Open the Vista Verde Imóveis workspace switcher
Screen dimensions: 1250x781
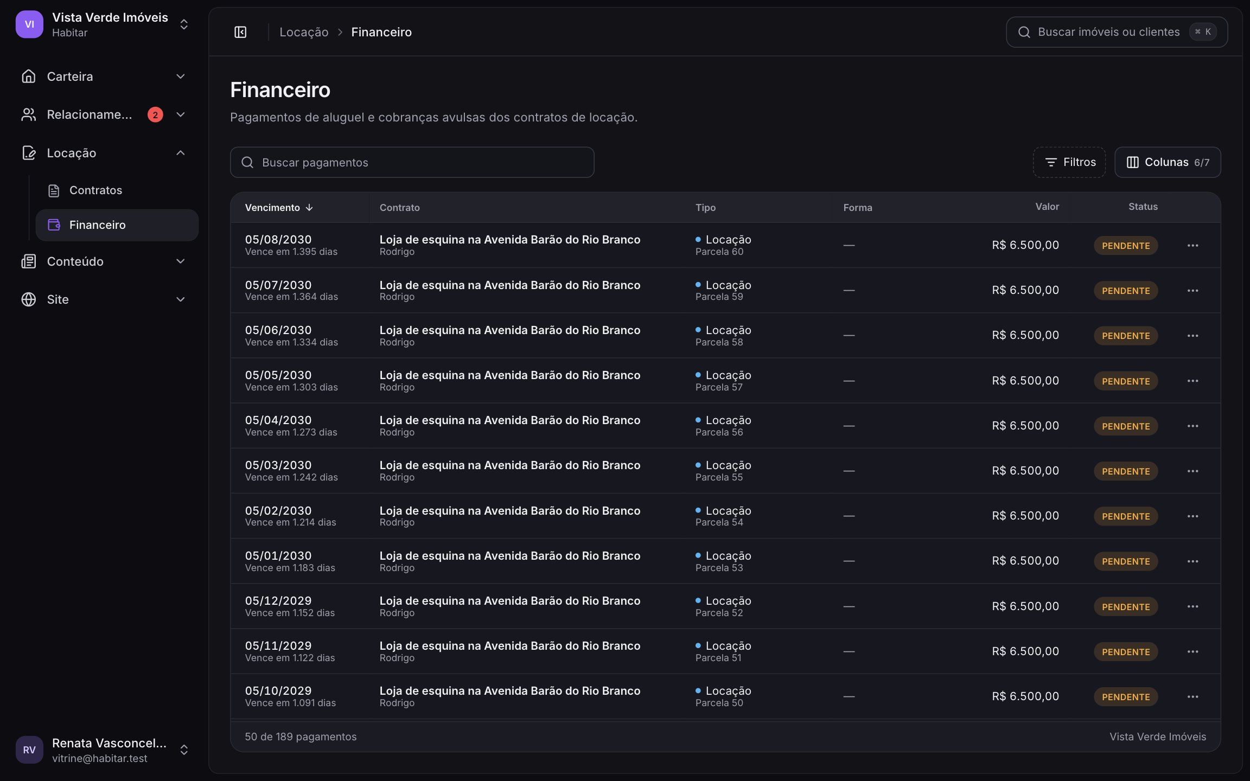click(103, 24)
